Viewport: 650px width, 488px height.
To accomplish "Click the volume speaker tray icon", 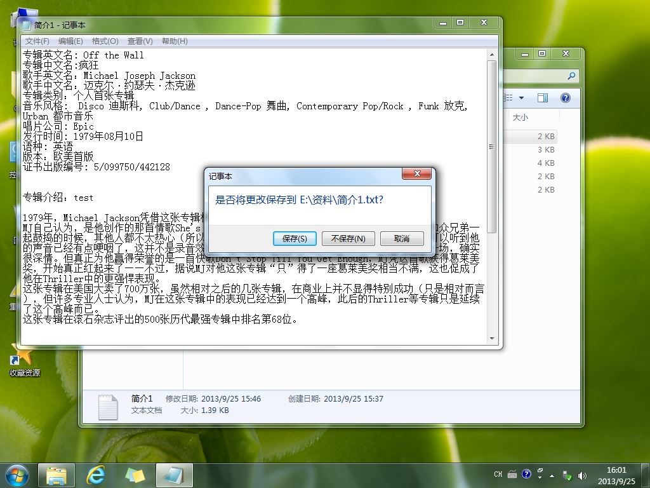I will tap(583, 476).
